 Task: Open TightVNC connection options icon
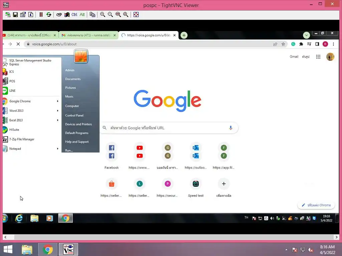coord(23,15)
